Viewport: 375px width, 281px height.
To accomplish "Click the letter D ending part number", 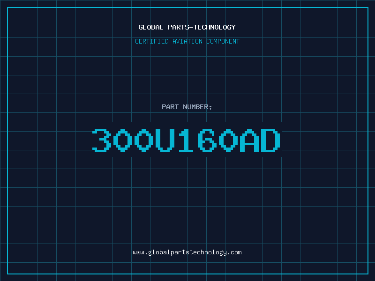I will [x=270, y=140].
